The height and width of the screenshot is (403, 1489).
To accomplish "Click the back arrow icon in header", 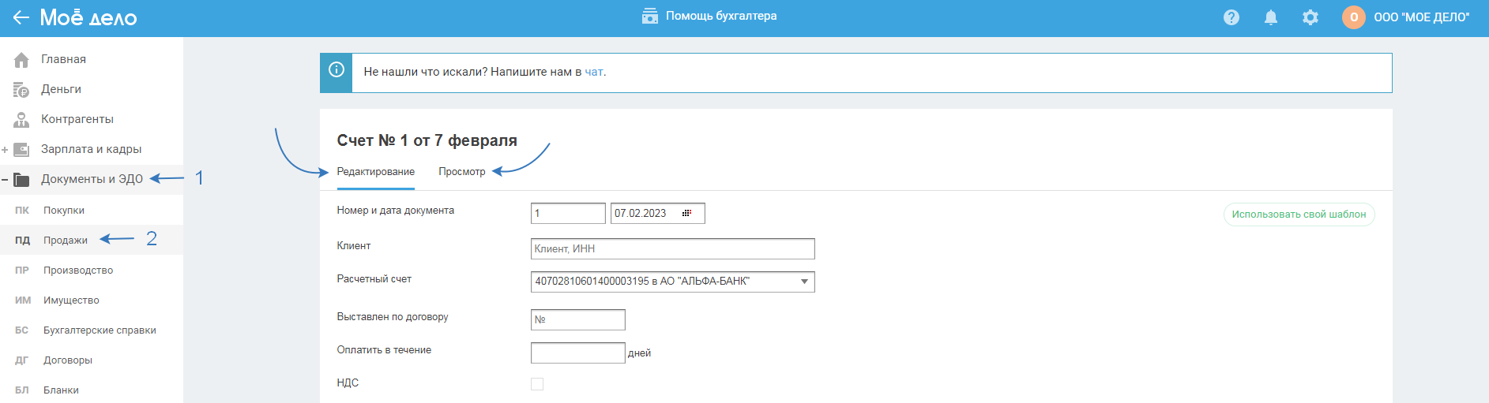I will (x=21, y=17).
